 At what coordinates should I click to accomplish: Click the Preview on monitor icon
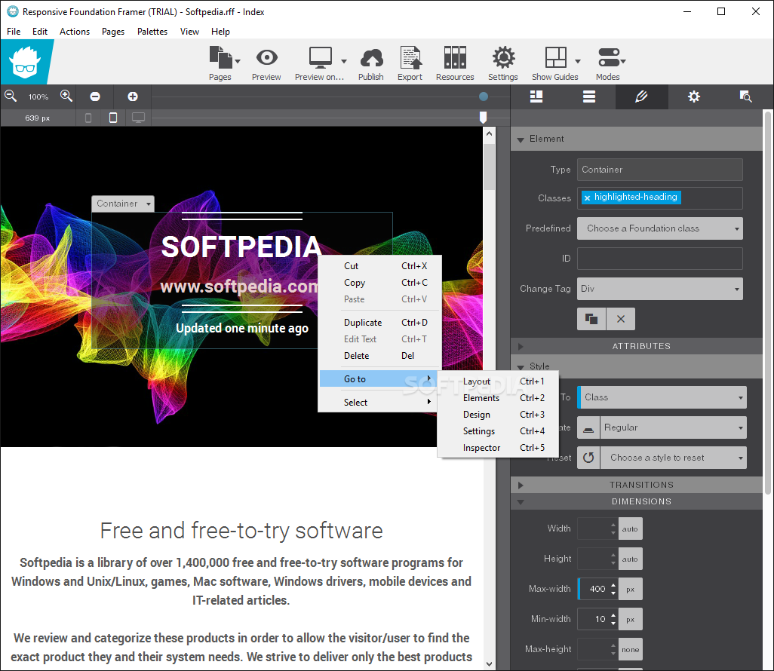click(321, 58)
